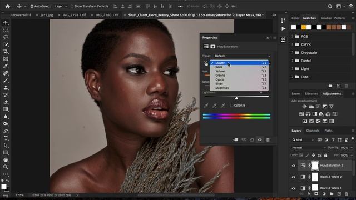Expand the Pastel swatch group
This screenshot has width=356, height=200.
click(x=293, y=61)
